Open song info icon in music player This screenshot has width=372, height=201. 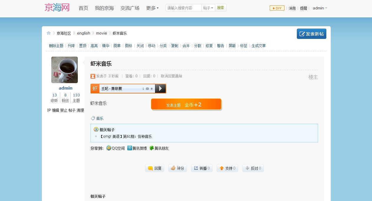click(x=143, y=89)
